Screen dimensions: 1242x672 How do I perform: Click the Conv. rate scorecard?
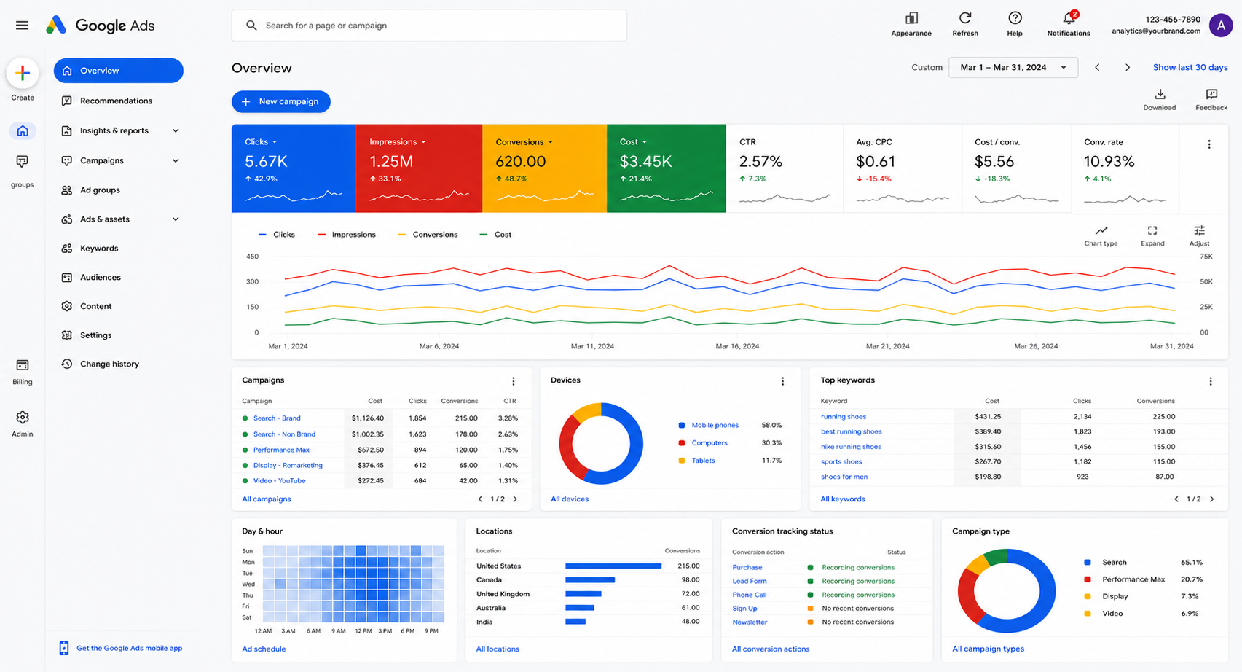point(1125,168)
